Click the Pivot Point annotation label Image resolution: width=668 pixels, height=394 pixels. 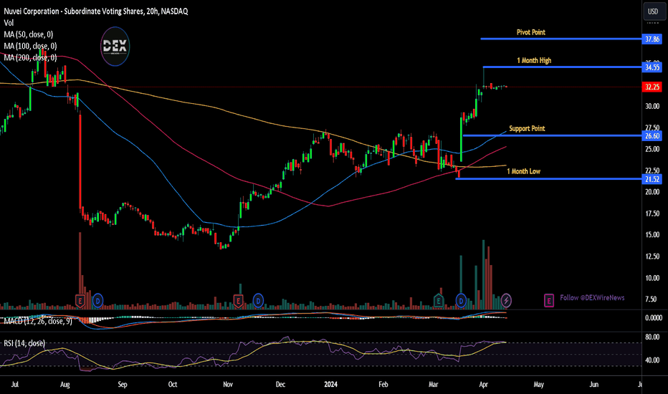[x=531, y=32]
